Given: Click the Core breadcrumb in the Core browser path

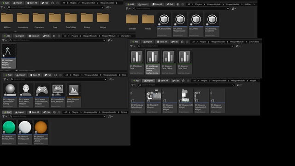Looking at the screenshot, I should pos(124,75).
